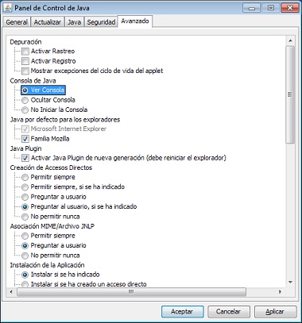Click the Creación de Accesos Directos heading
Image resolution: width=302 pixels, height=323 pixels.
click(51, 167)
